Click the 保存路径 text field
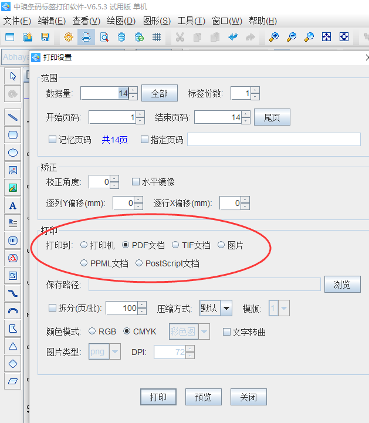369x423 pixels. (204, 285)
